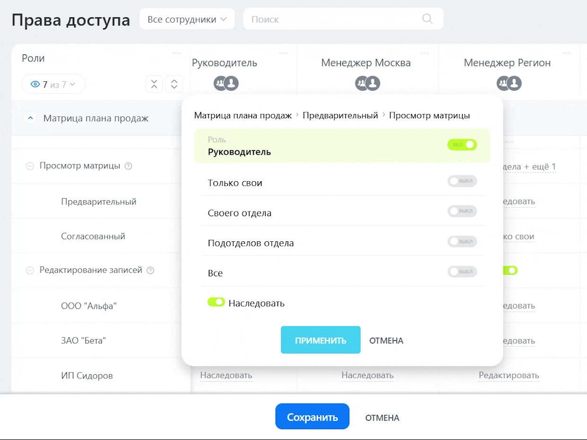Open the Все сотрудники dropdown
The image size is (587, 440).
point(187,19)
